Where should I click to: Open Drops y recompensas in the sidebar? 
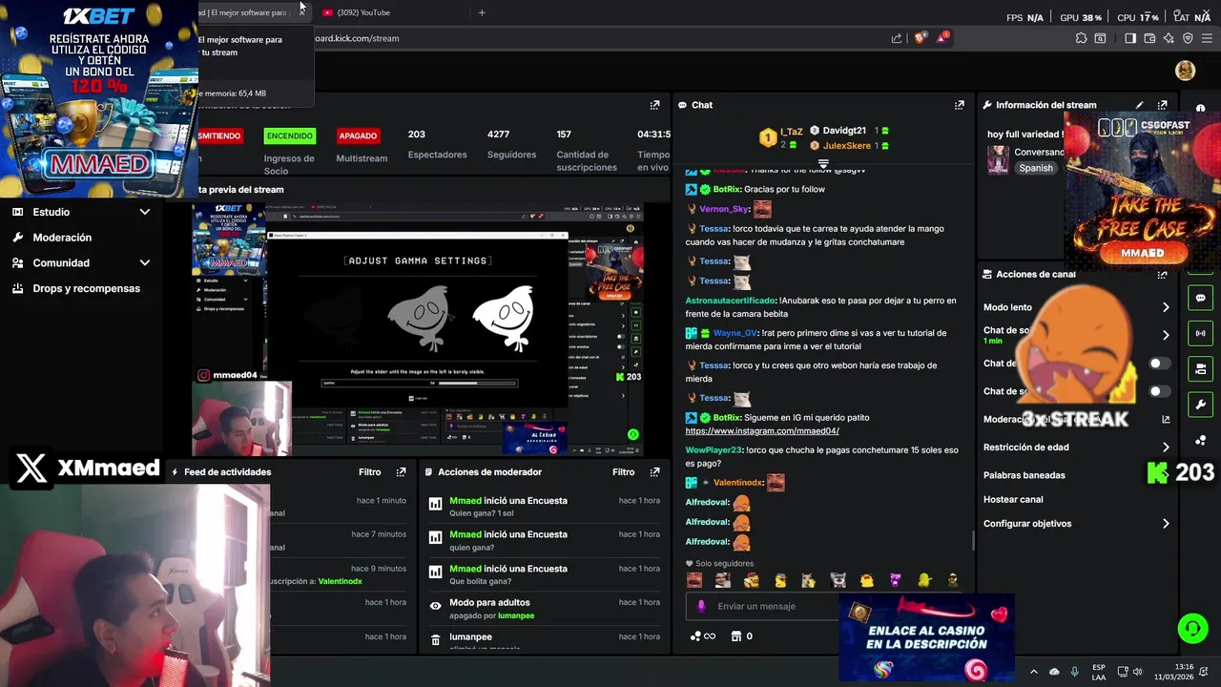click(86, 288)
